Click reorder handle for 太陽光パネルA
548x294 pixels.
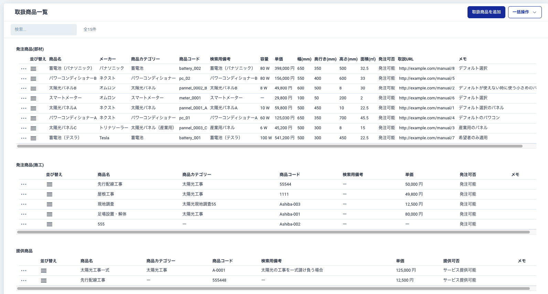(x=33, y=108)
